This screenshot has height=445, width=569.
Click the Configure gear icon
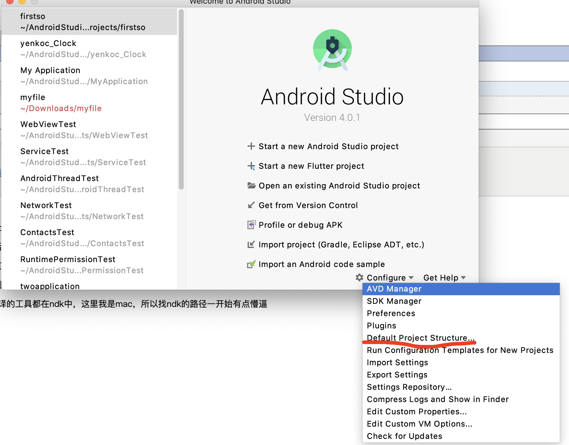[x=359, y=277]
